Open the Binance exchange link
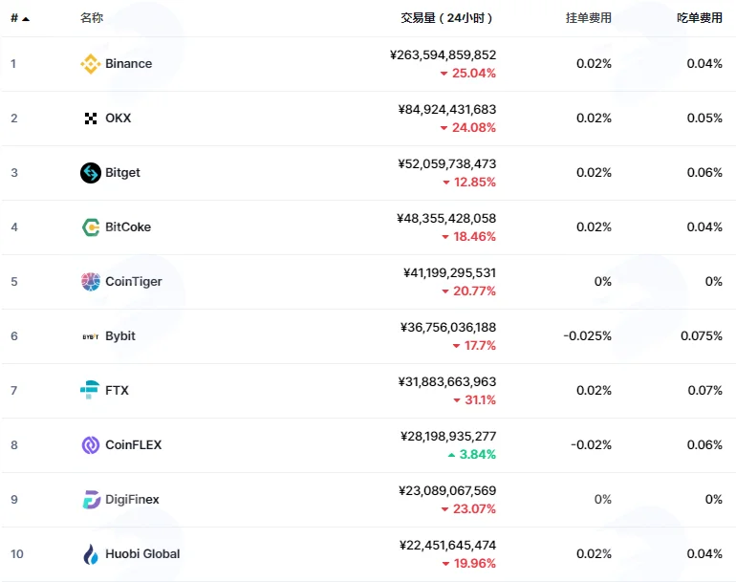This screenshot has height=582, width=736. tap(129, 64)
